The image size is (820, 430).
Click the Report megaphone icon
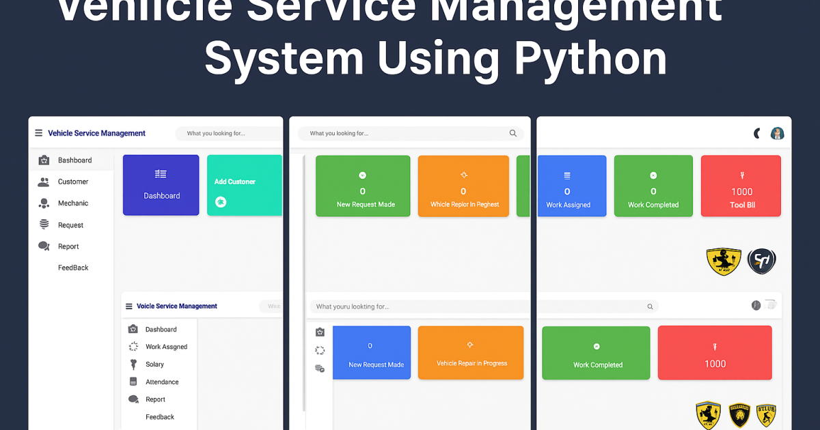42,246
